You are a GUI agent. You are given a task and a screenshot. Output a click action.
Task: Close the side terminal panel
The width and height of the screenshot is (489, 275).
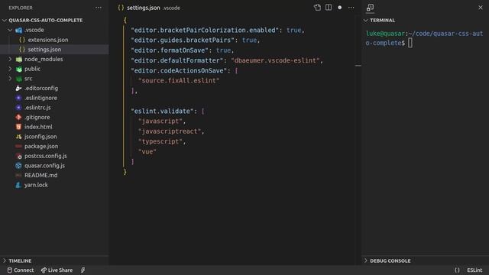click(481, 8)
